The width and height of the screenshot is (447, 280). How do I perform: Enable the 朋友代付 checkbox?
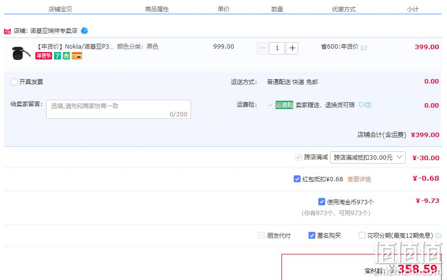262,235
